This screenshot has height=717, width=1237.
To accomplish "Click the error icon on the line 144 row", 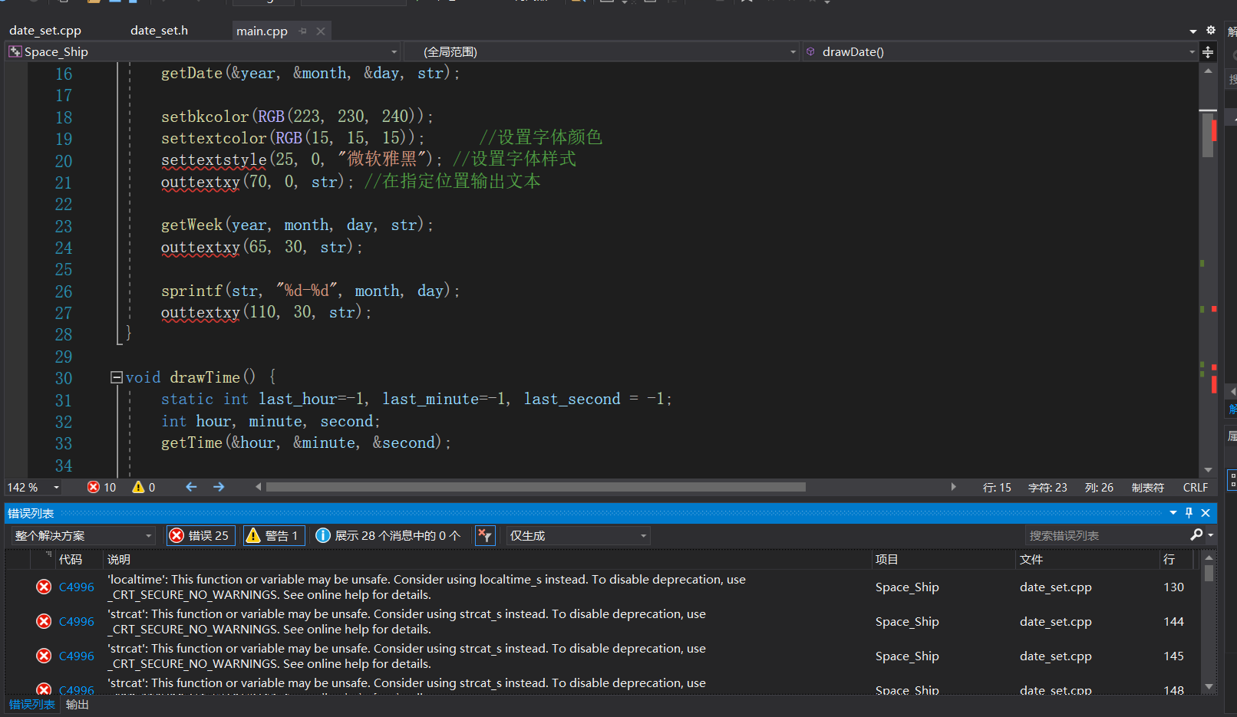I will 44,621.
